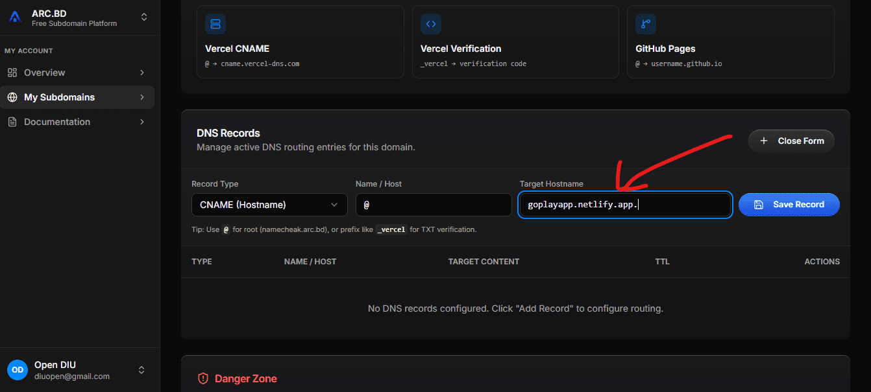This screenshot has width=871, height=392.
Task: Click the Documentation file icon
Action: tap(12, 122)
